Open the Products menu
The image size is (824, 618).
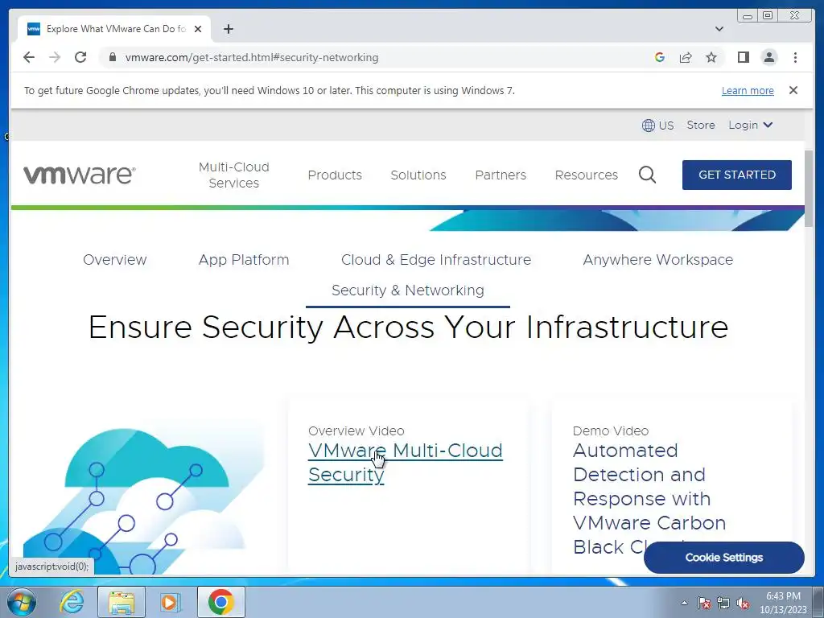click(x=335, y=175)
